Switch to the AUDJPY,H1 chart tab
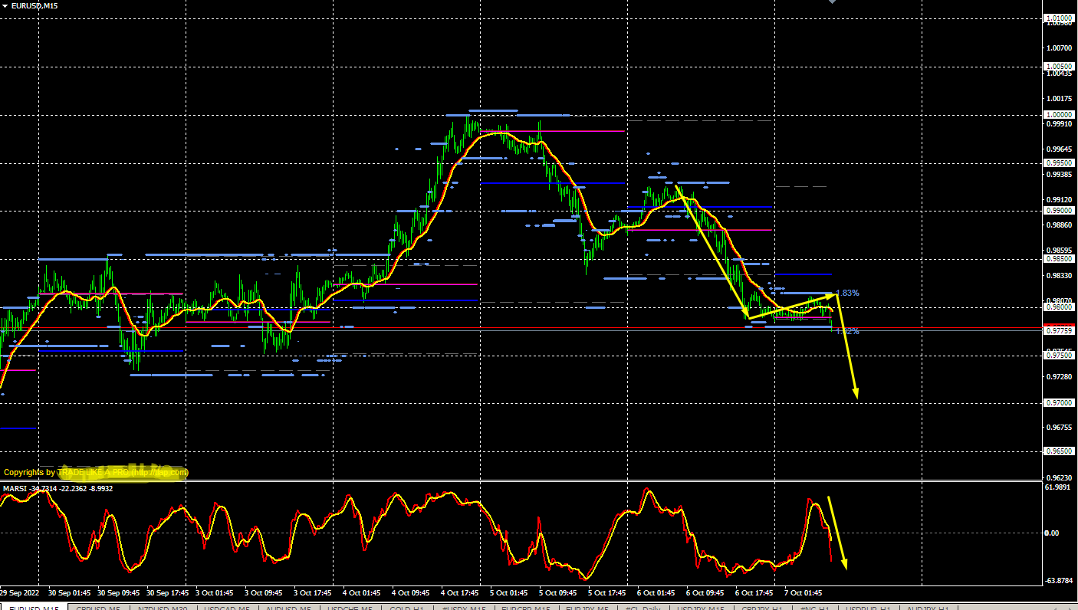This screenshot has height=610, width=1078. [x=929, y=608]
